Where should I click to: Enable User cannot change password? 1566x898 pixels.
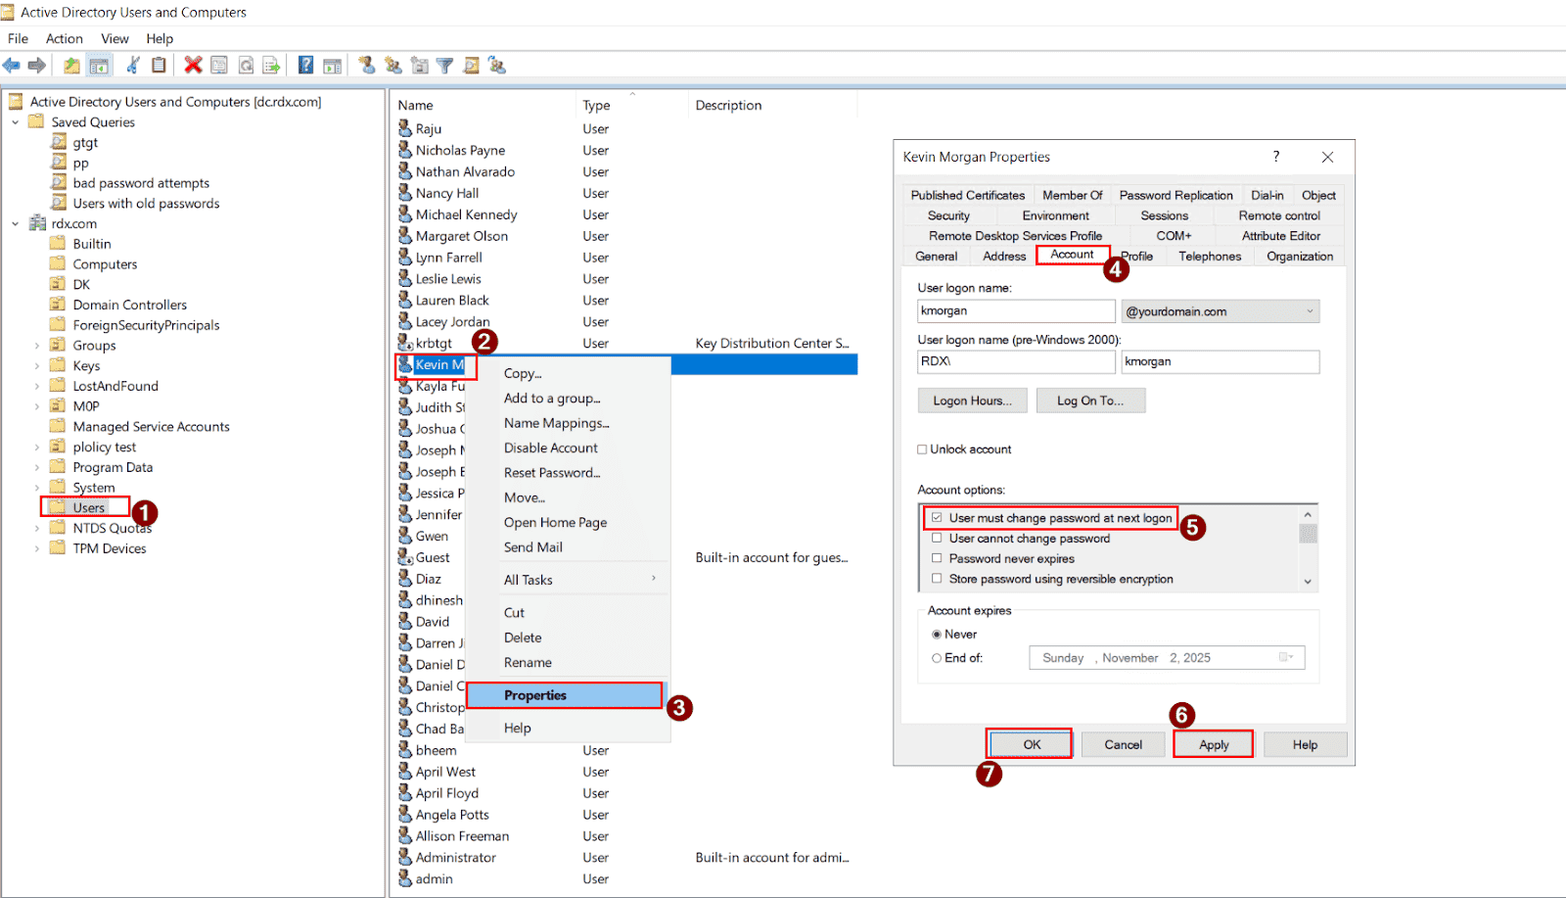[x=938, y=538]
